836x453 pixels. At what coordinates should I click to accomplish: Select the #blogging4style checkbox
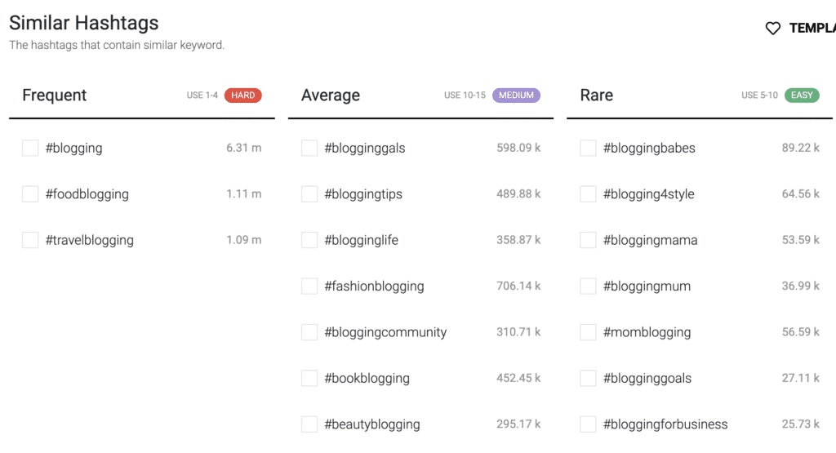tap(588, 194)
